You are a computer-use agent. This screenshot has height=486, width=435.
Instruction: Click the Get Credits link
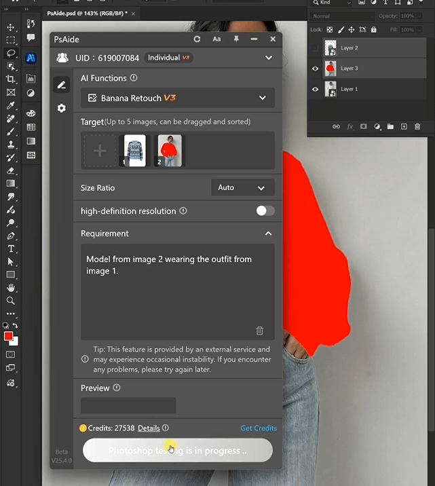[x=259, y=428]
